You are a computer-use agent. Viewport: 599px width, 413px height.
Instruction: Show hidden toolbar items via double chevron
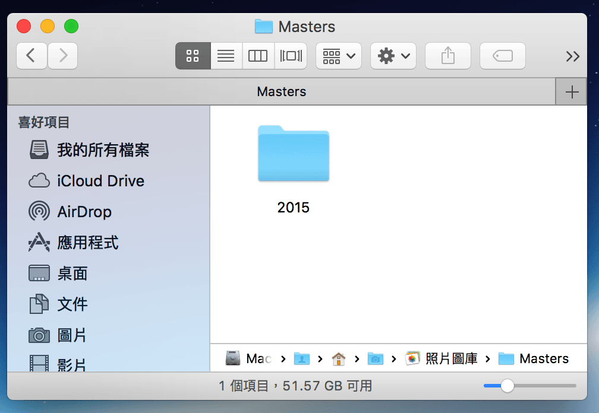pyautogui.click(x=573, y=56)
